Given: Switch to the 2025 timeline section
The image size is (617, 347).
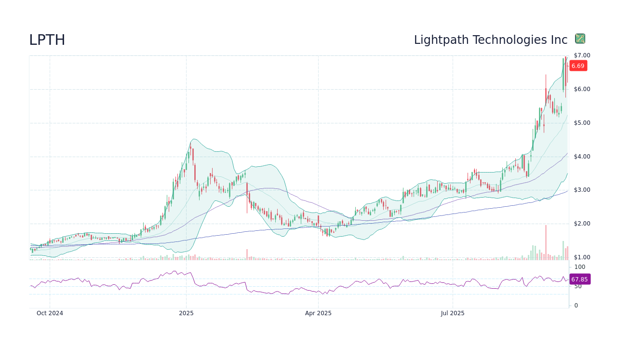Looking at the screenshot, I should tap(186, 313).
